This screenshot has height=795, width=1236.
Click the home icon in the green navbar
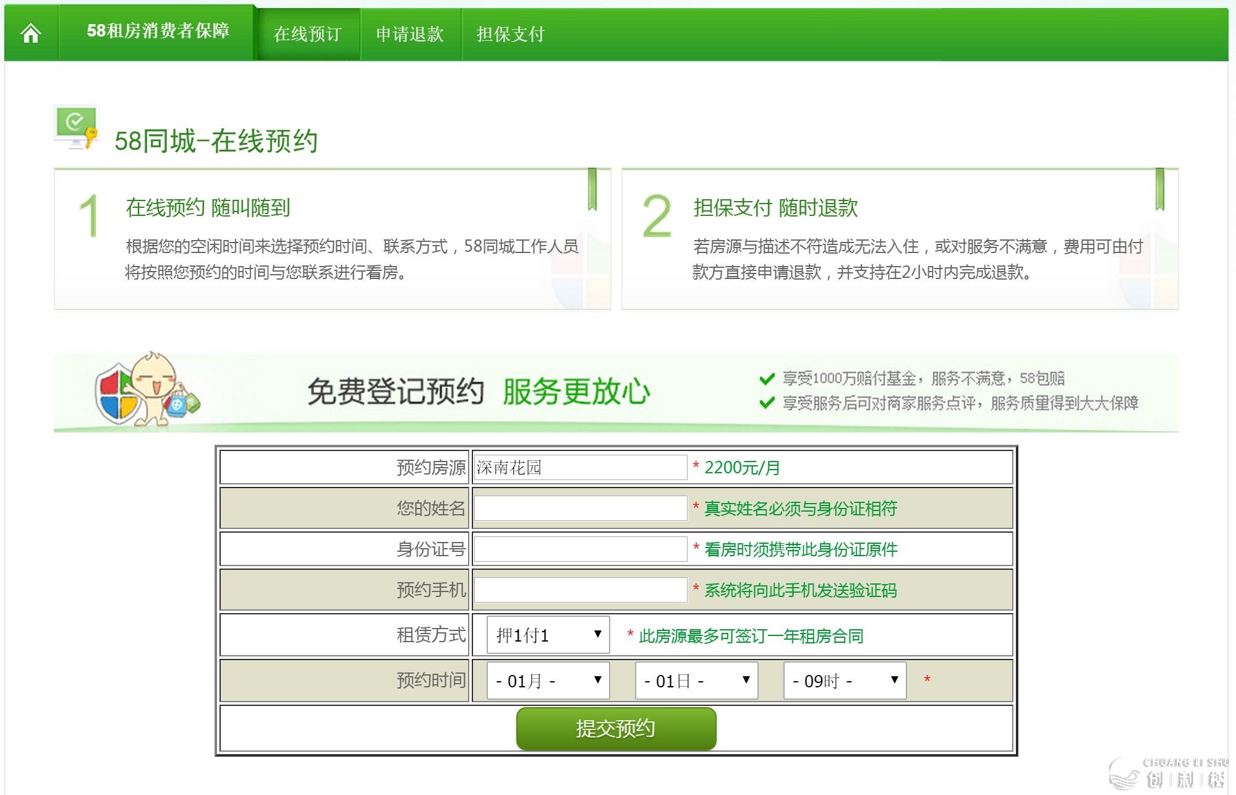[x=31, y=33]
